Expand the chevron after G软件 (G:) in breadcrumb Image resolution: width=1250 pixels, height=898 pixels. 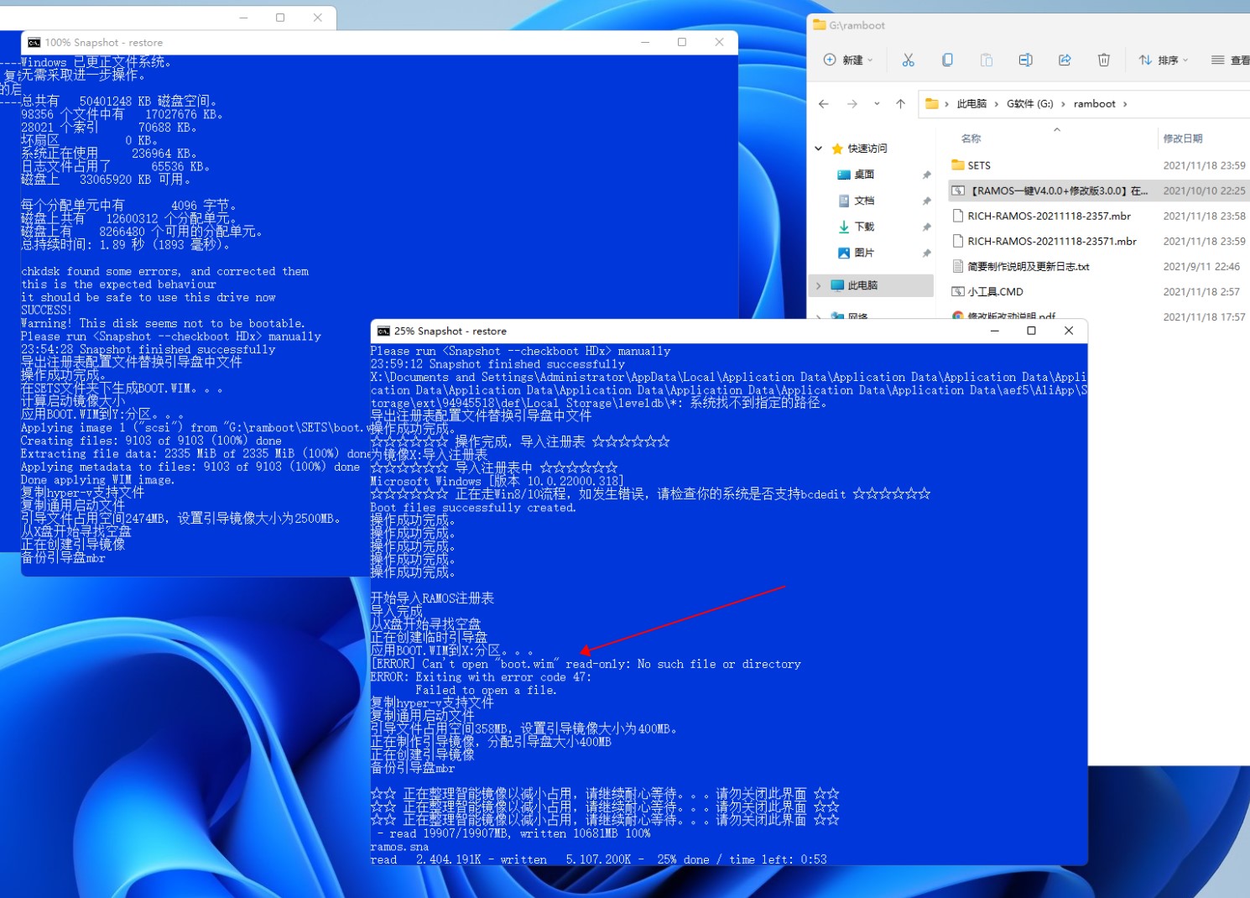click(x=1063, y=104)
